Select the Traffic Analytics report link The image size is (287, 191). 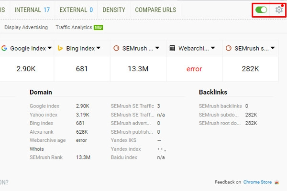pyautogui.click(x=74, y=28)
